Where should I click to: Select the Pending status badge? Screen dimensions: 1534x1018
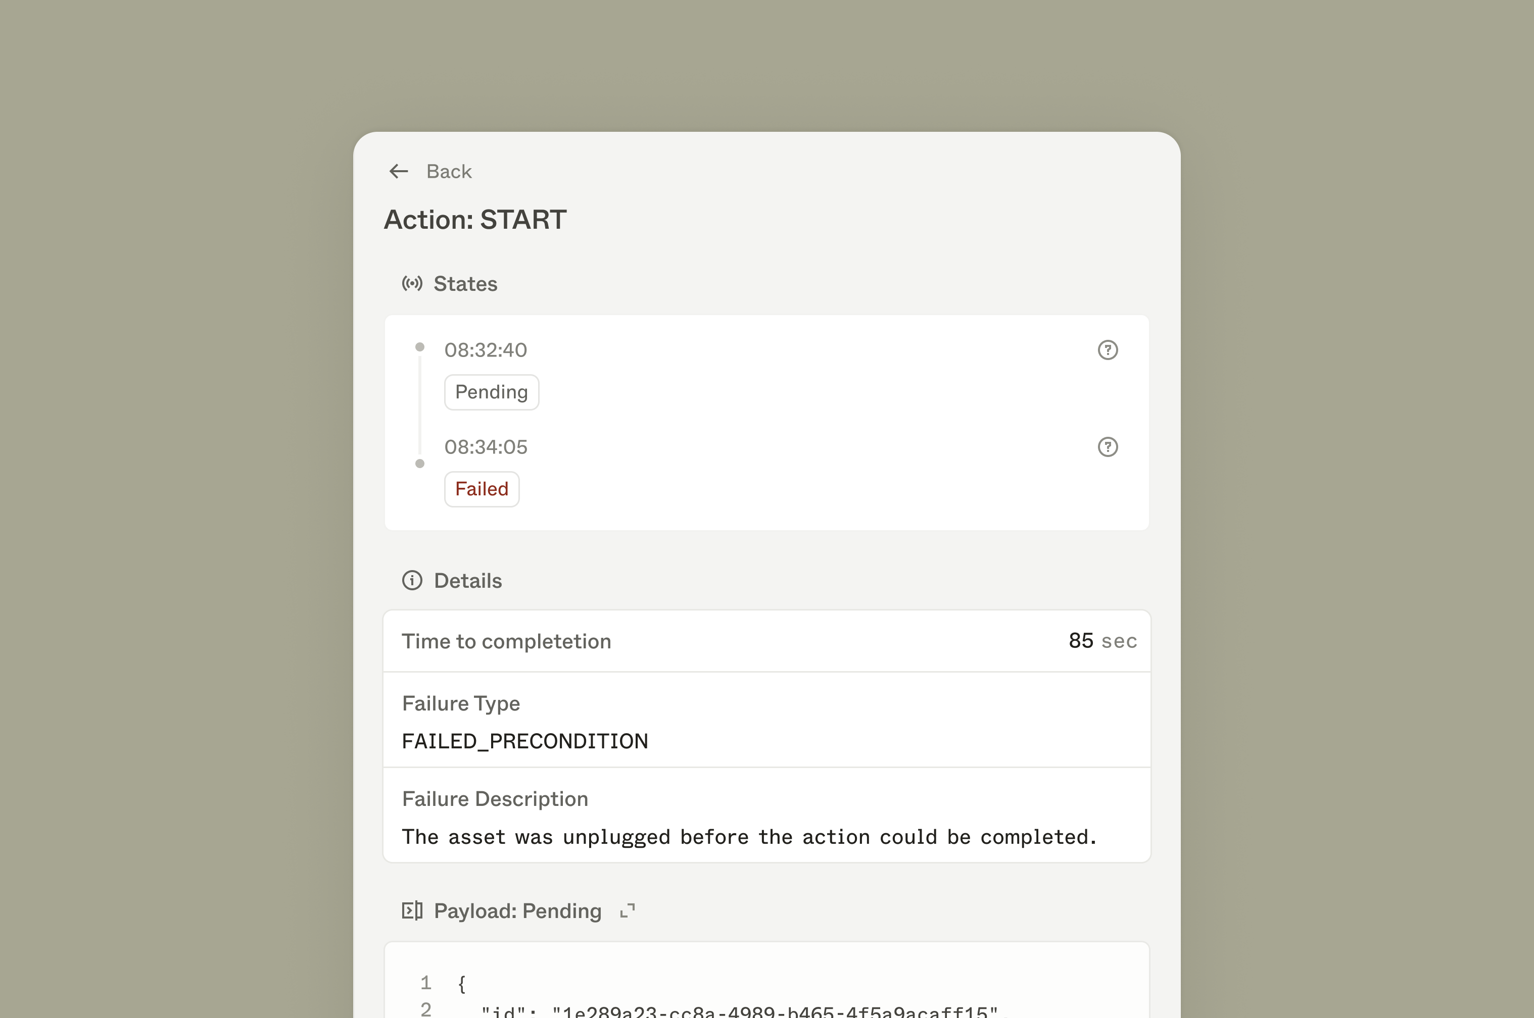(491, 392)
